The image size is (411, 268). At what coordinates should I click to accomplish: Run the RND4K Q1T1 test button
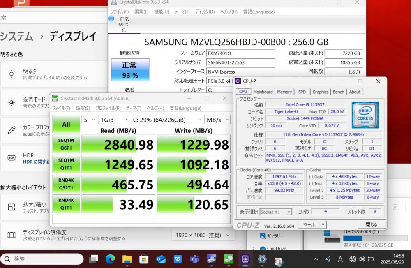(x=66, y=204)
